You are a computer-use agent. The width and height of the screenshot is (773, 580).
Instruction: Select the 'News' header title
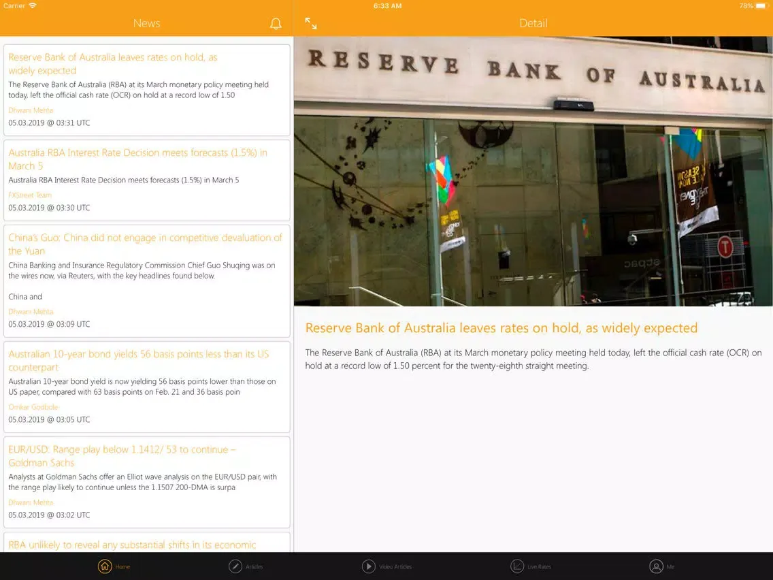146,23
